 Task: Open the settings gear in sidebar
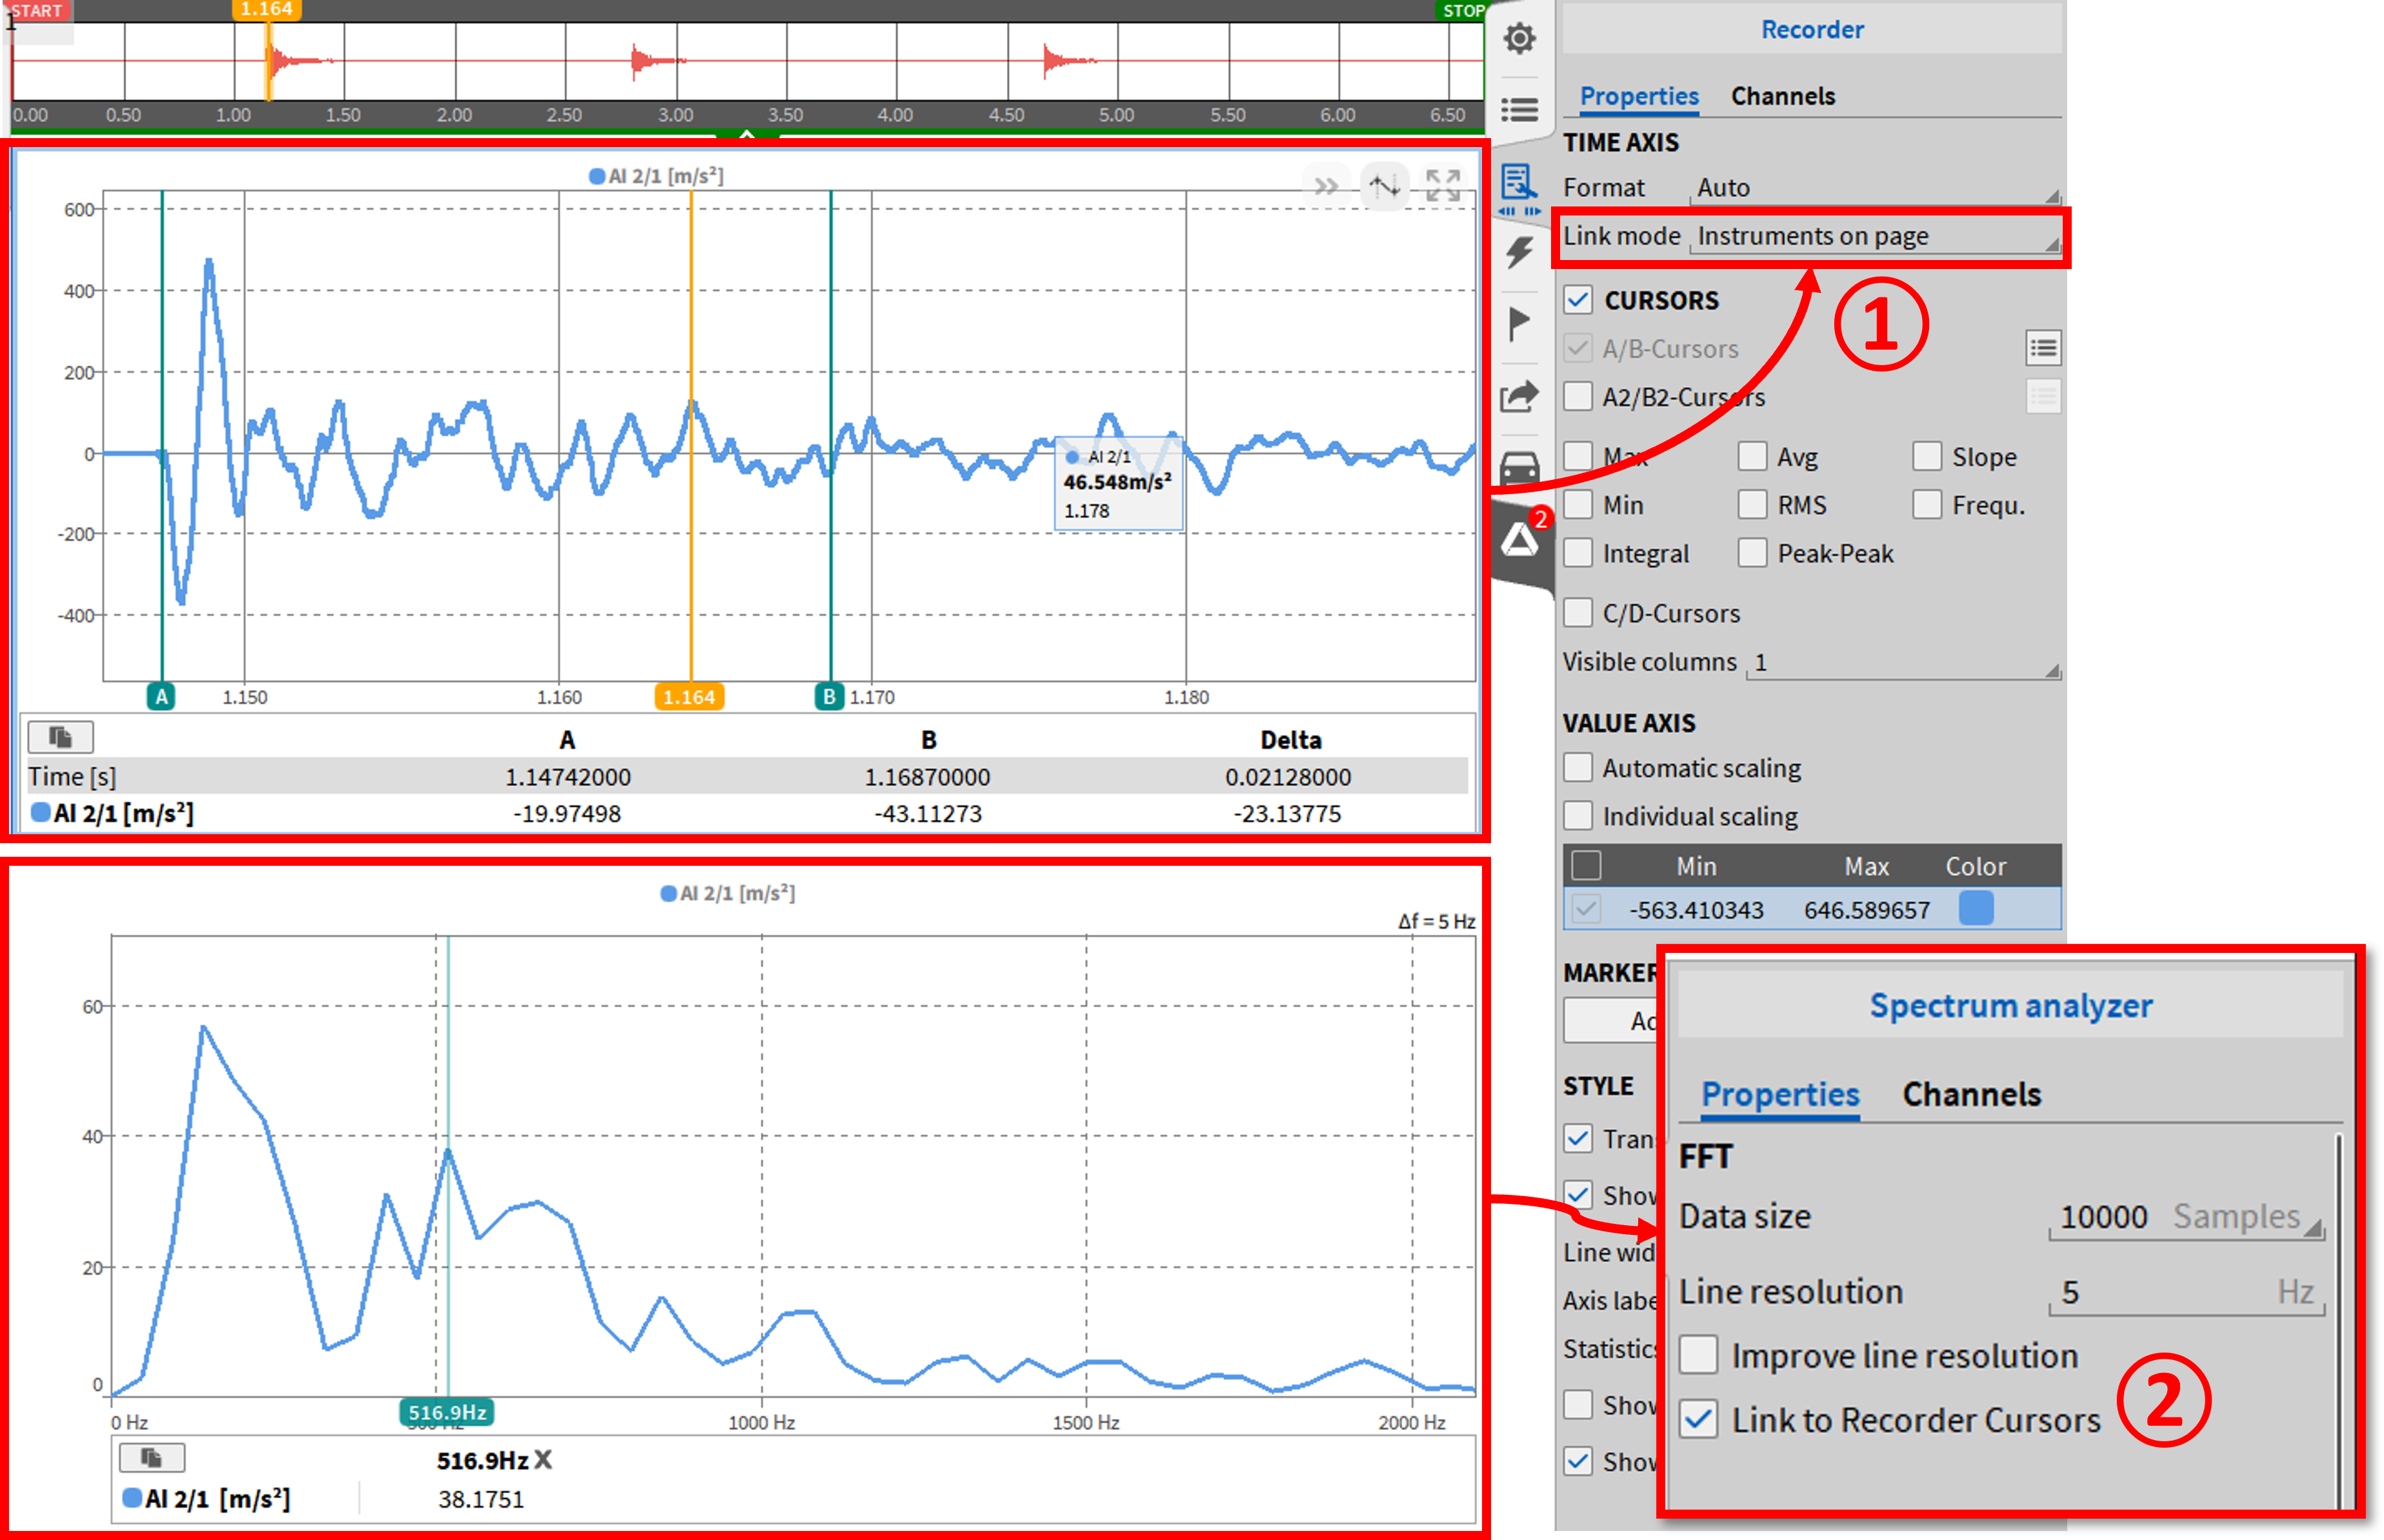point(1519,39)
